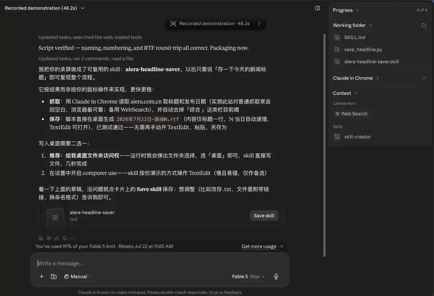Open the Manual mode dropdown

coord(78,276)
